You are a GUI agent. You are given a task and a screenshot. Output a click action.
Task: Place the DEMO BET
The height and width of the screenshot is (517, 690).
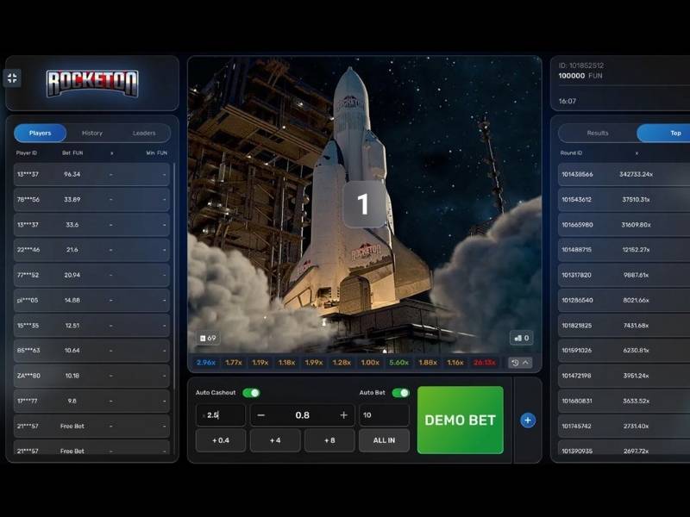[461, 420]
